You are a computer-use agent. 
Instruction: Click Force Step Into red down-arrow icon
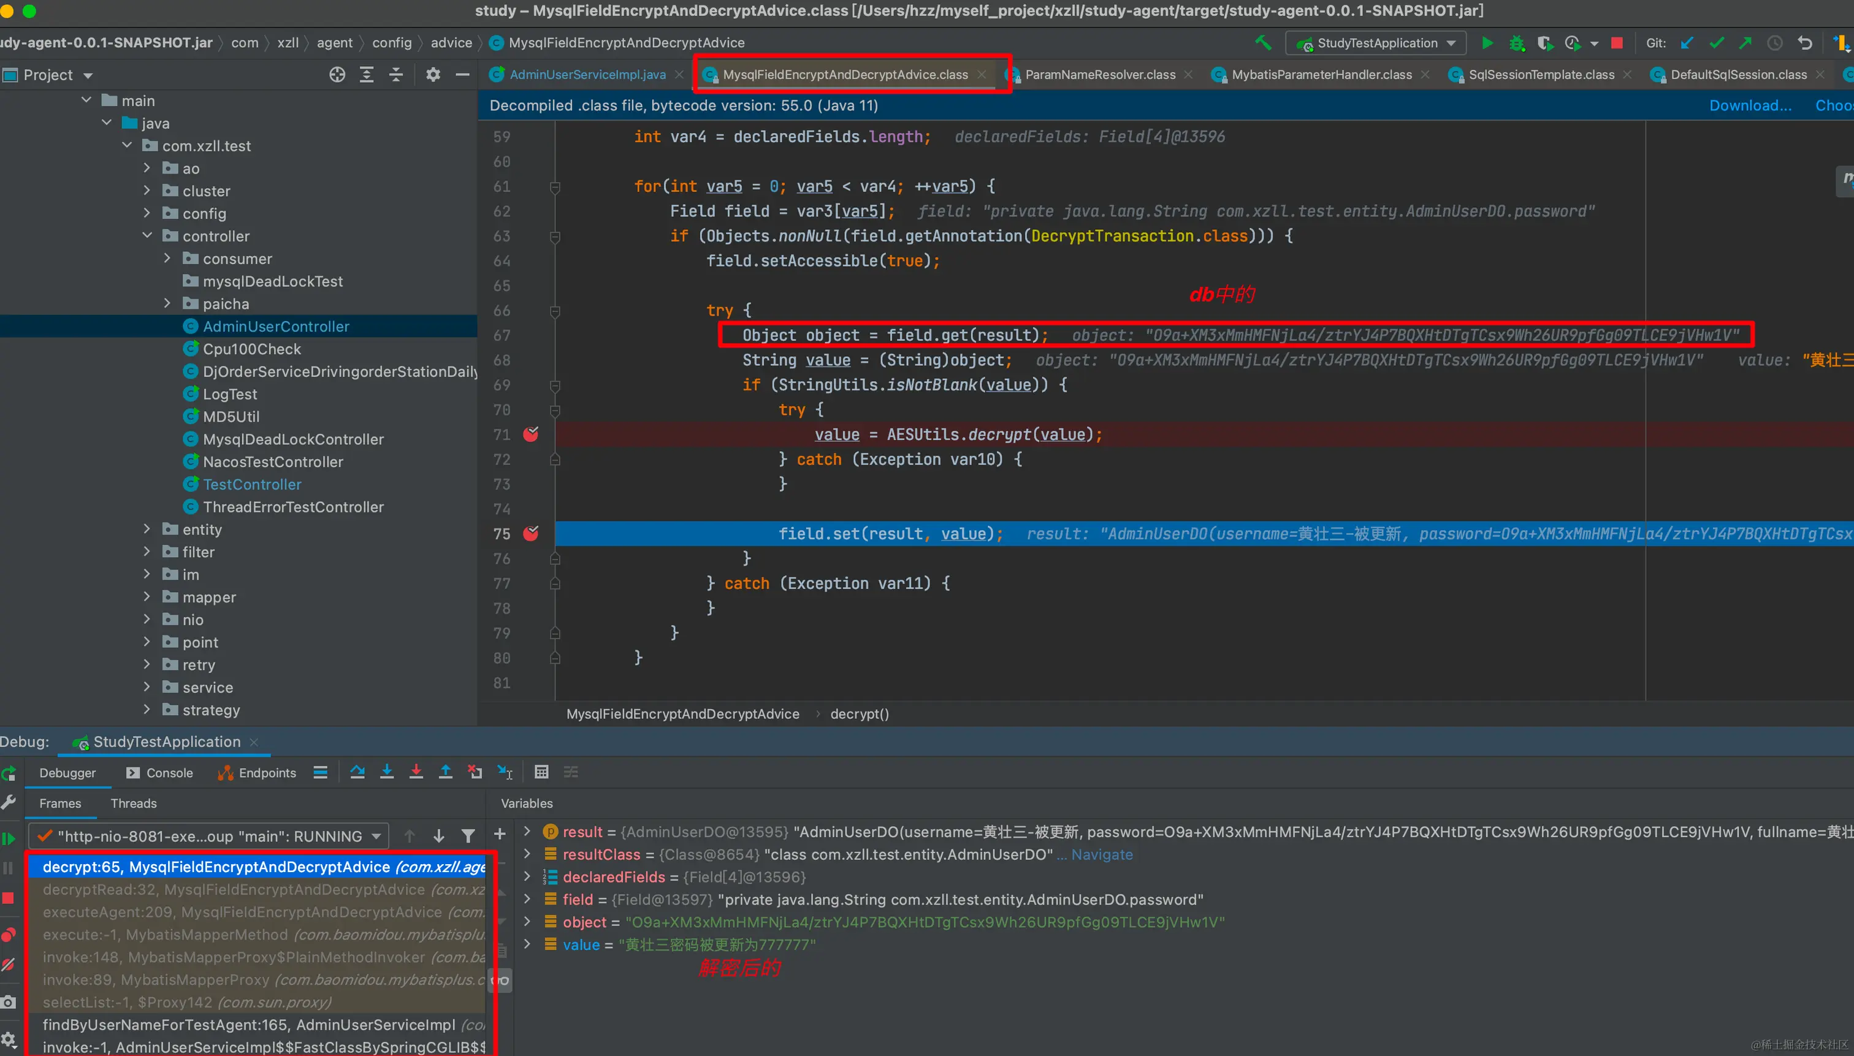click(x=416, y=772)
